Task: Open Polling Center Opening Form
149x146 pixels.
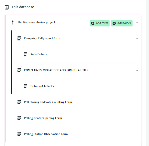Action: pos(43,118)
